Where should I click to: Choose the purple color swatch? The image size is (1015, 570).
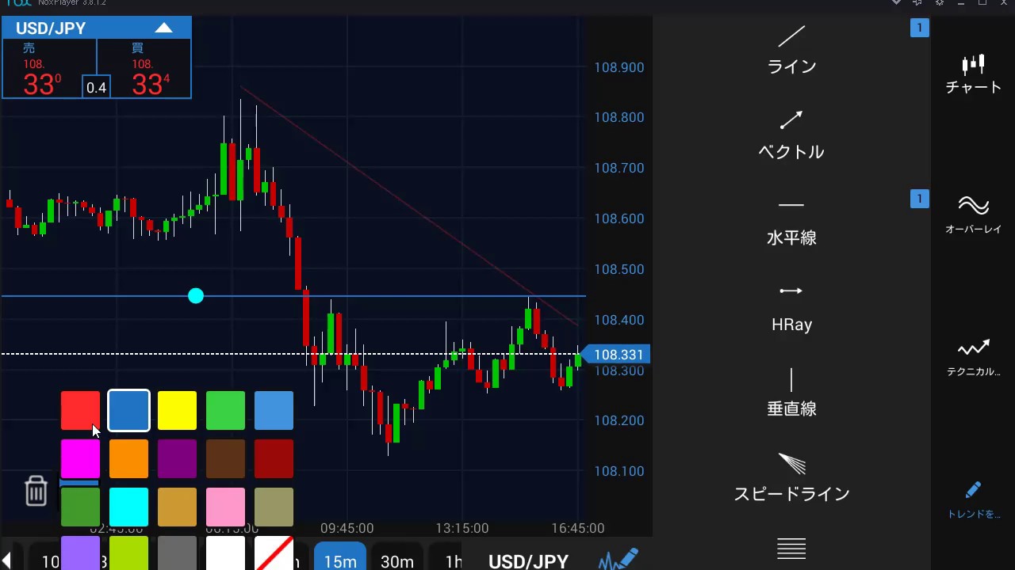pyautogui.click(x=177, y=459)
